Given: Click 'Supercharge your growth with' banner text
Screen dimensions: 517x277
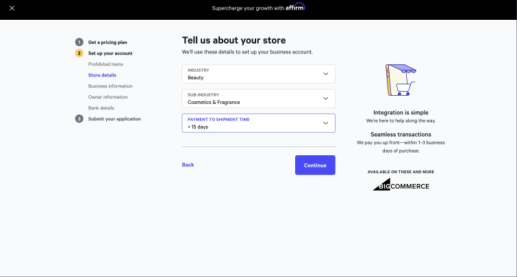Looking at the screenshot, I should coord(248,8).
